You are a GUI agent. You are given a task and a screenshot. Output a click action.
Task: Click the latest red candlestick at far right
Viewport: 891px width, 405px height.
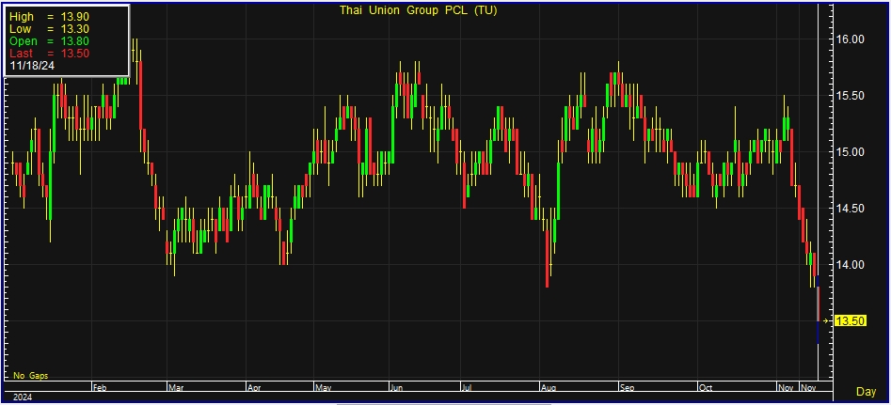pos(818,305)
